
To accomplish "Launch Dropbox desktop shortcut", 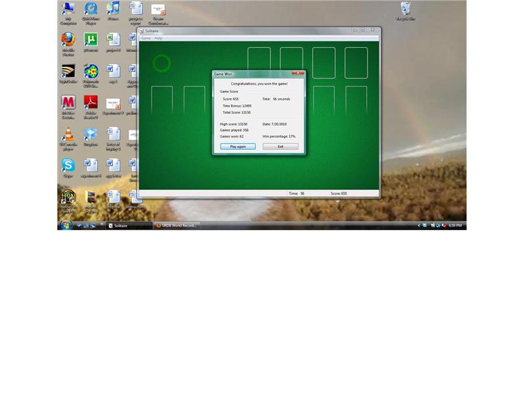I will tap(91, 136).
